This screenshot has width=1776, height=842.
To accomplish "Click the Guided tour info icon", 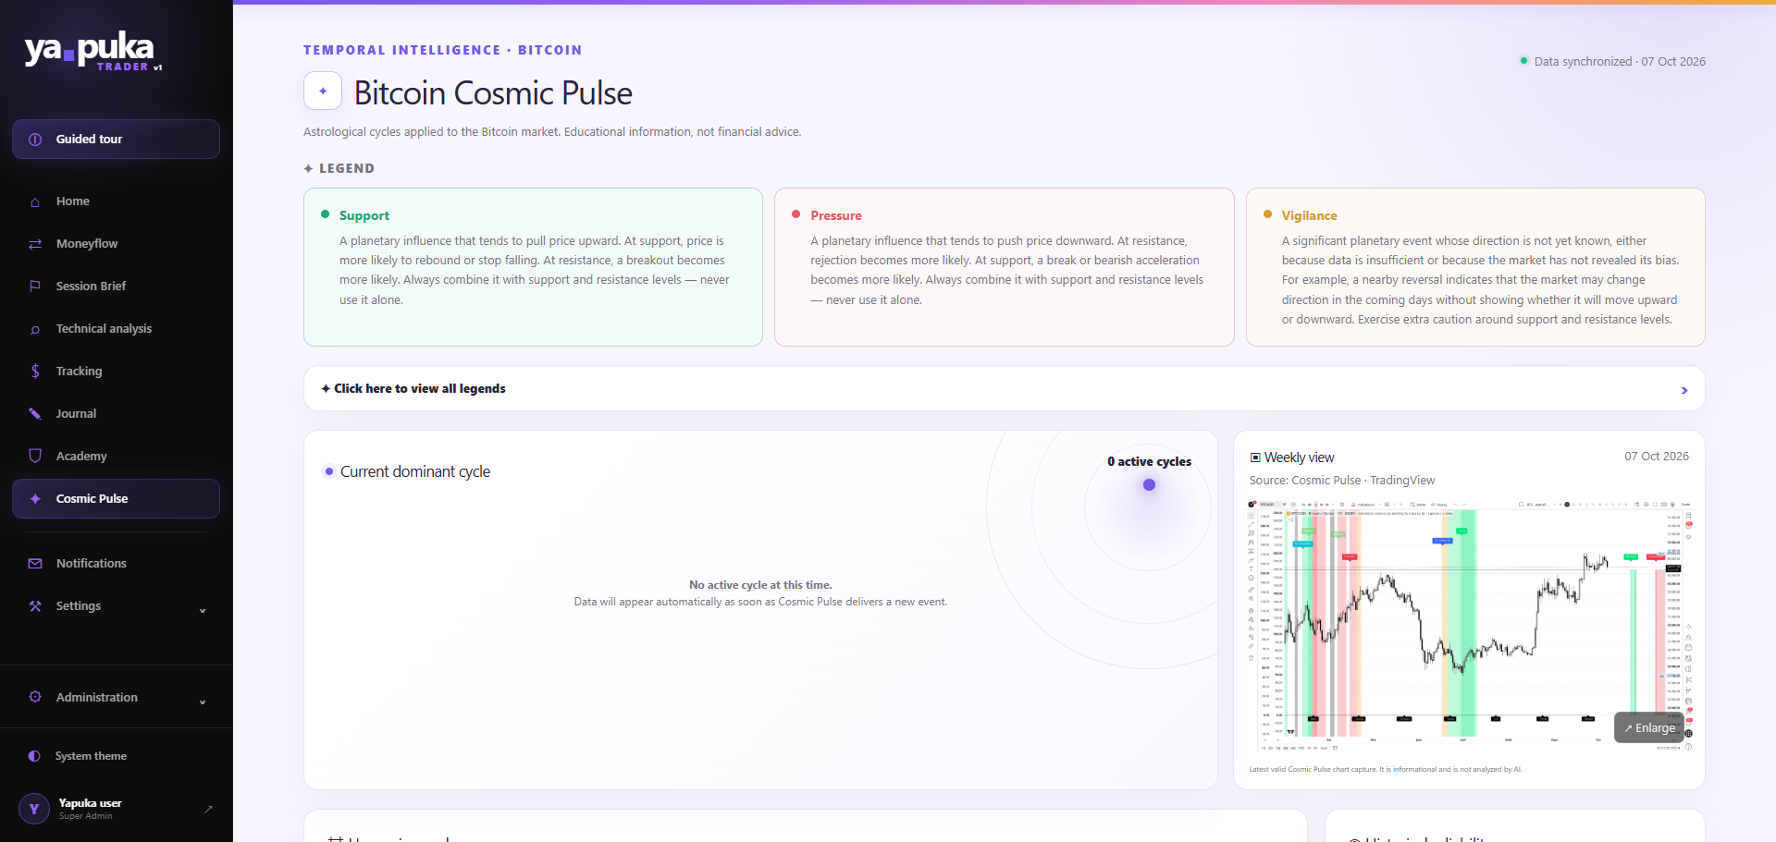I will coord(35,140).
